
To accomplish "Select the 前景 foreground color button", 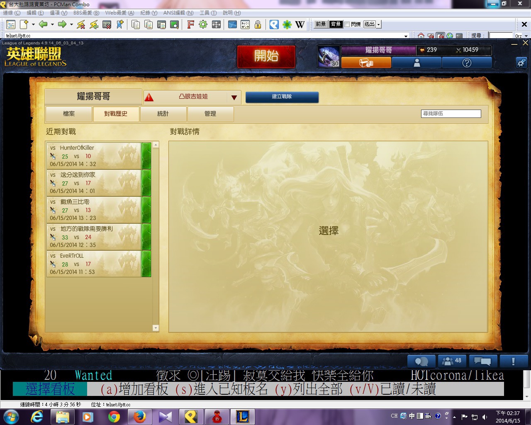I will click(x=321, y=24).
